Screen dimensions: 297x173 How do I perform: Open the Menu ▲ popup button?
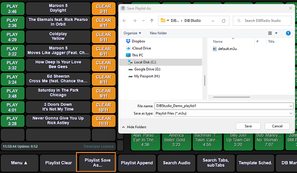[x=19, y=163]
